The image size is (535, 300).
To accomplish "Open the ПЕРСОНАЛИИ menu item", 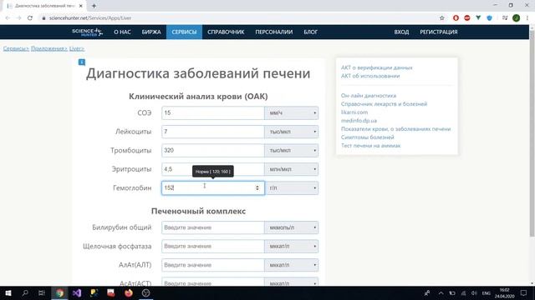I will 274,32.
